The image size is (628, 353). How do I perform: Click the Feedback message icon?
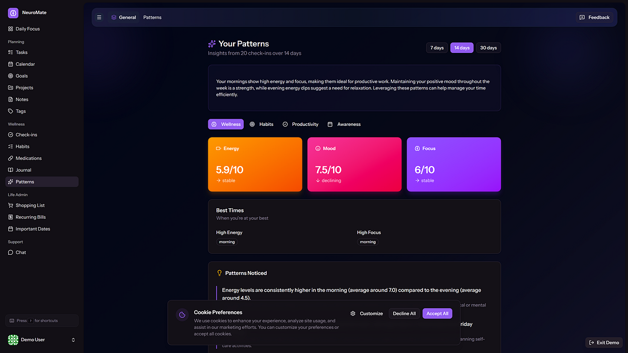click(x=582, y=17)
